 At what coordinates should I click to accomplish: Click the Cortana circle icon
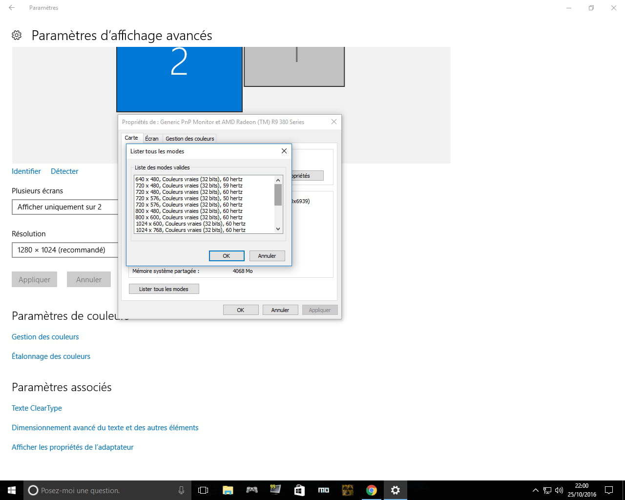(x=33, y=490)
